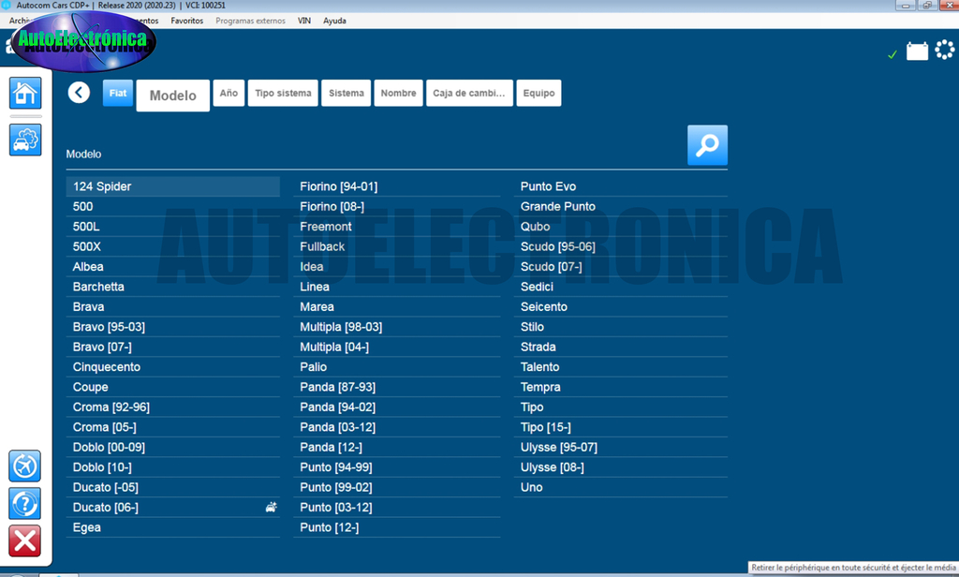Choose the Stilo model
Viewport: 959px width, 577px height.
(x=621, y=327)
